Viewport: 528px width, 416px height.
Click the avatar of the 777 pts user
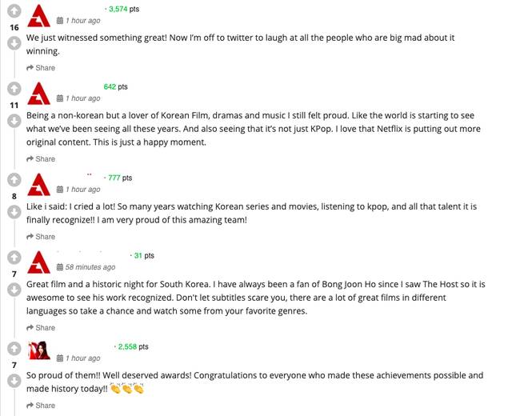click(x=39, y=184)
